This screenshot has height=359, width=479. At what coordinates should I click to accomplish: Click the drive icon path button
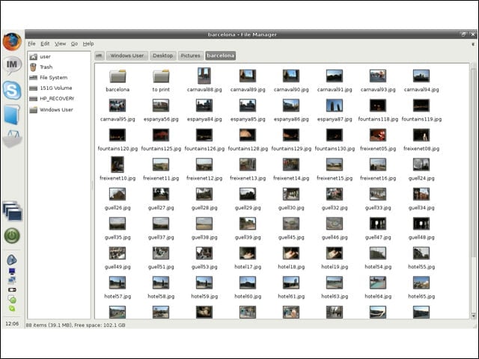click(100, 55)
